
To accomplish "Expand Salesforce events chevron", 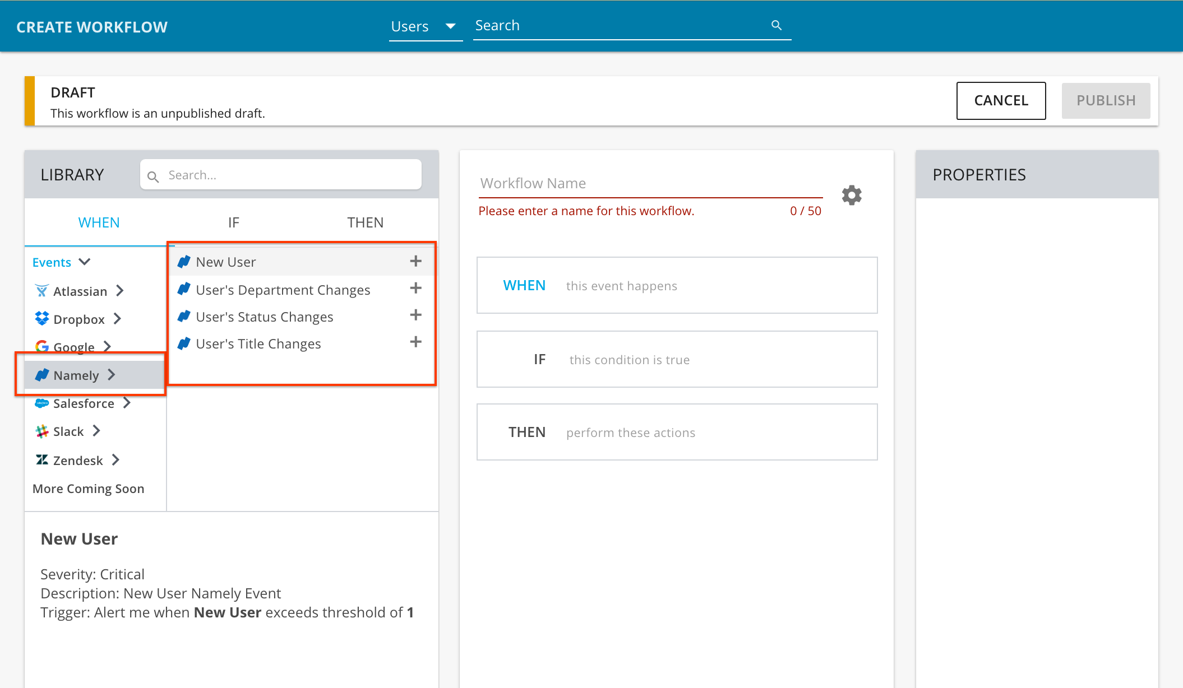I will (x=127, y=403).
